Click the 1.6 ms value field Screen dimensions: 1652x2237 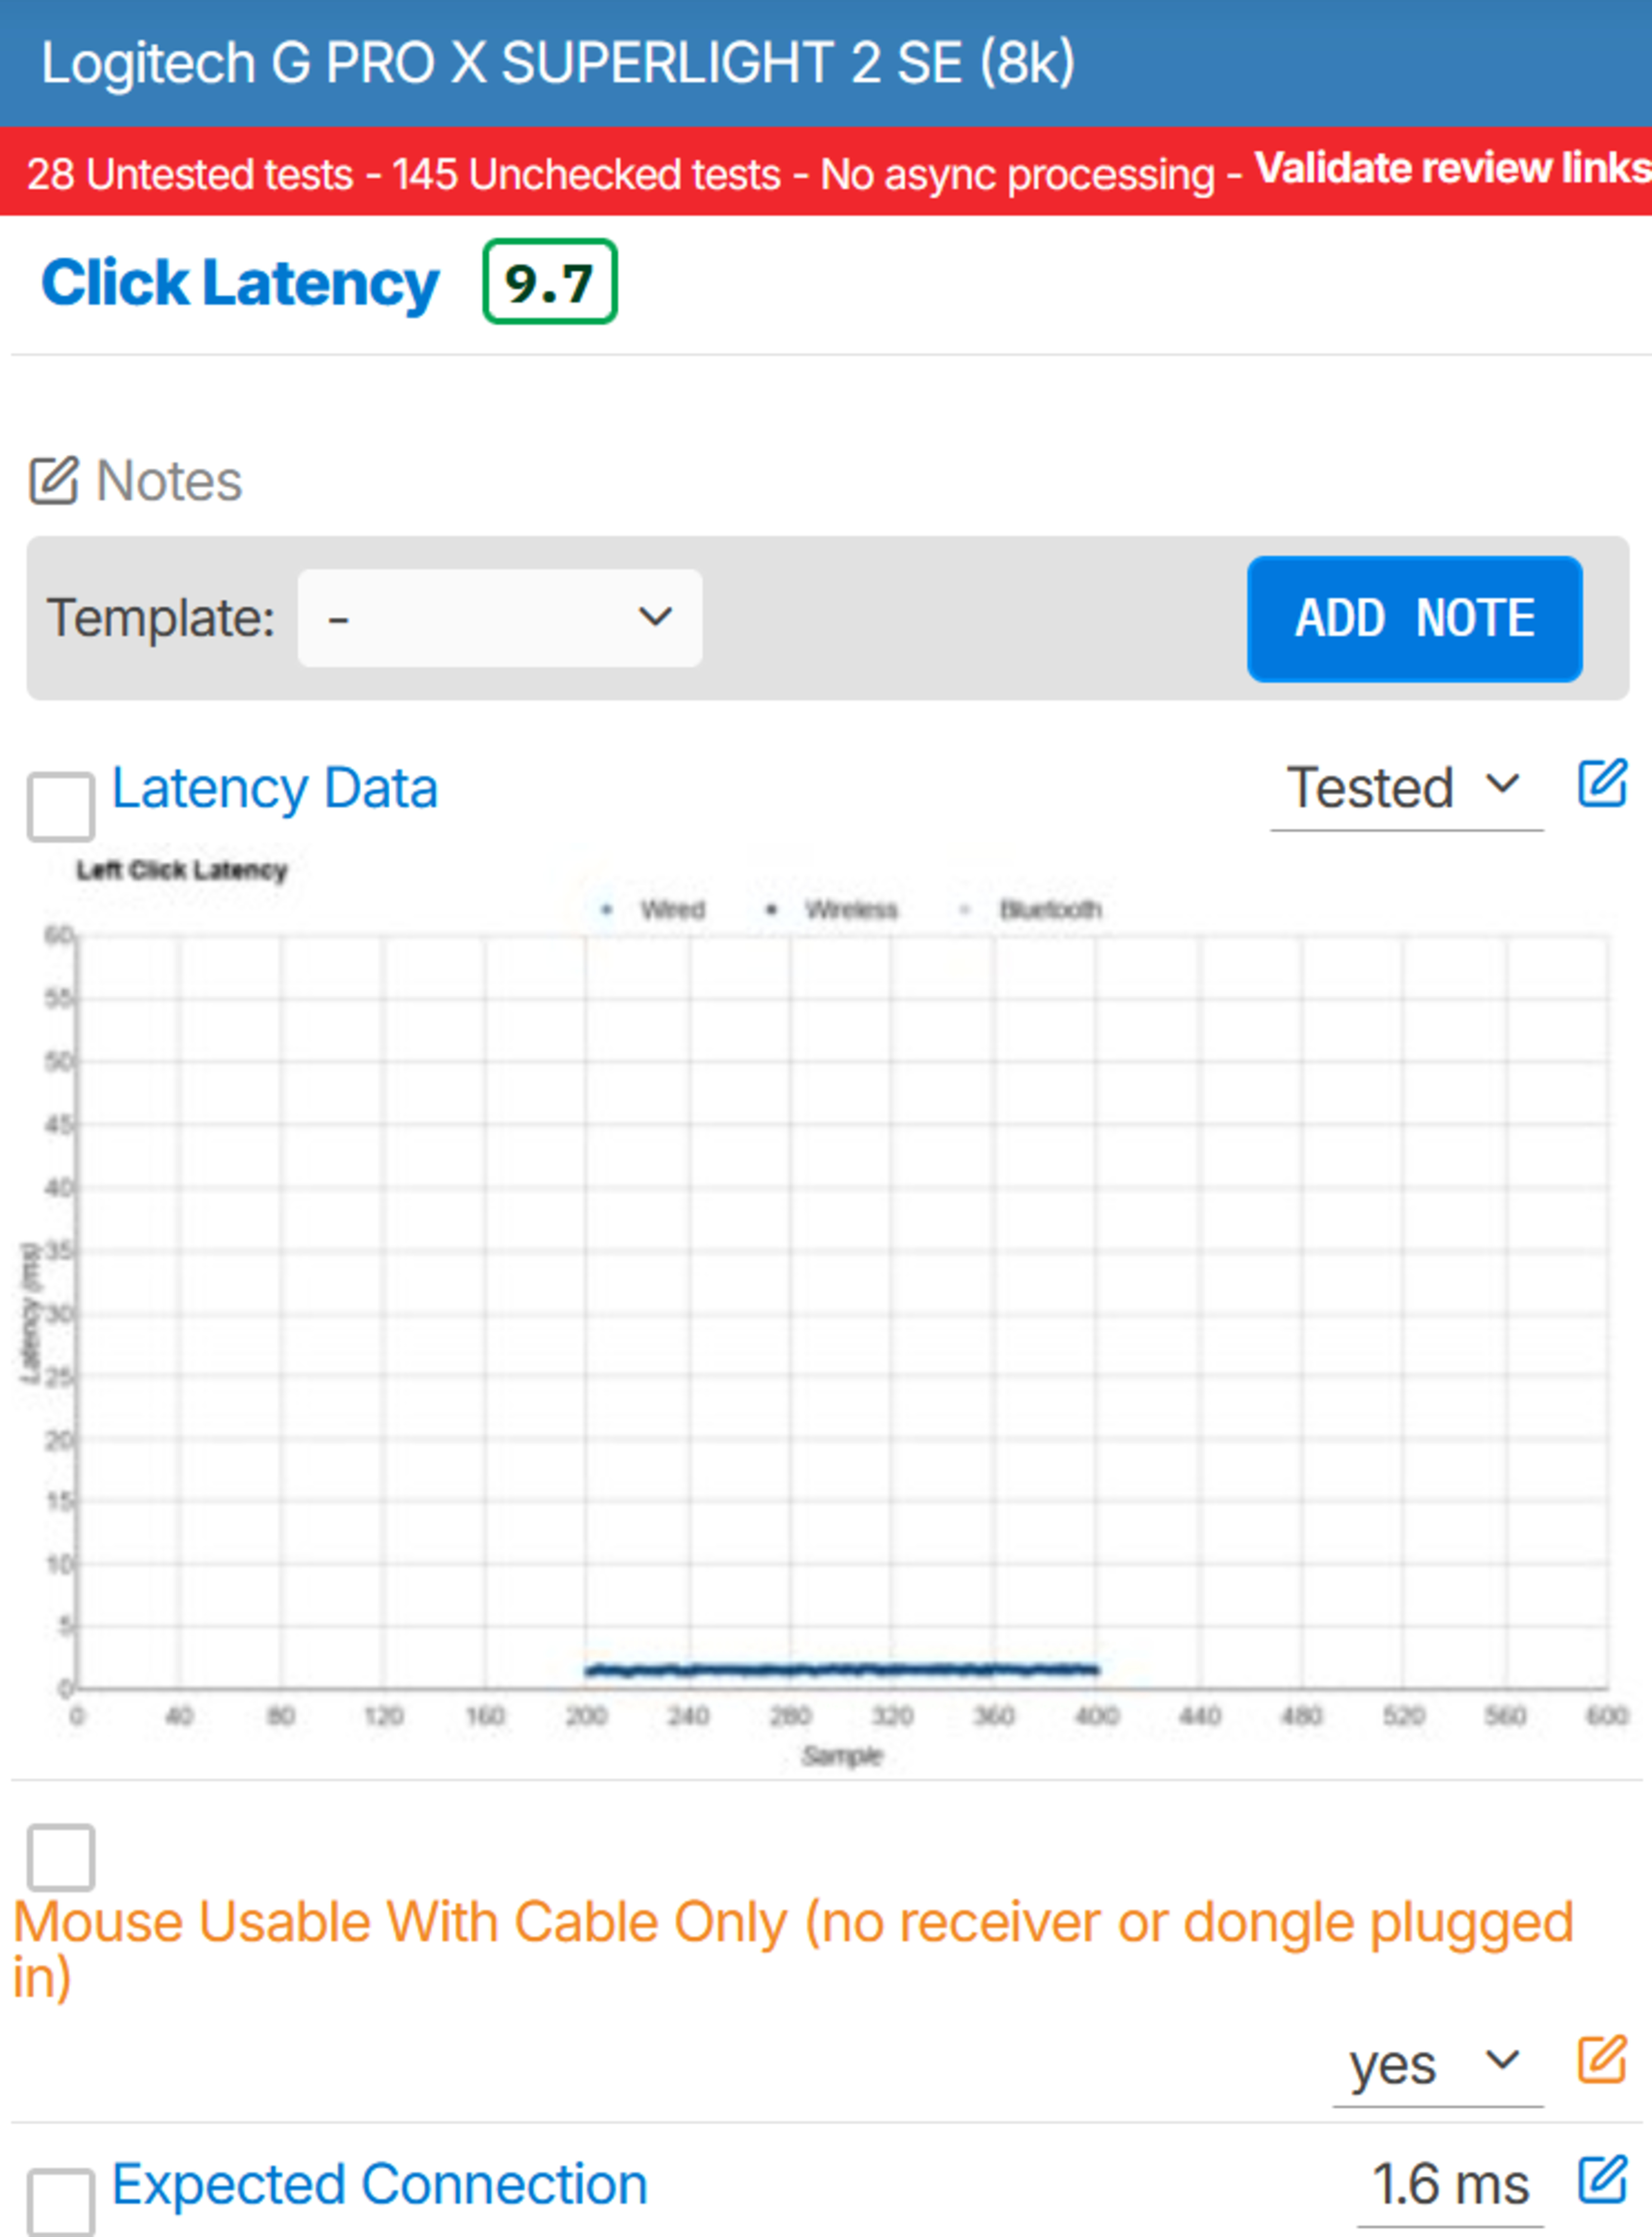1449,2184
